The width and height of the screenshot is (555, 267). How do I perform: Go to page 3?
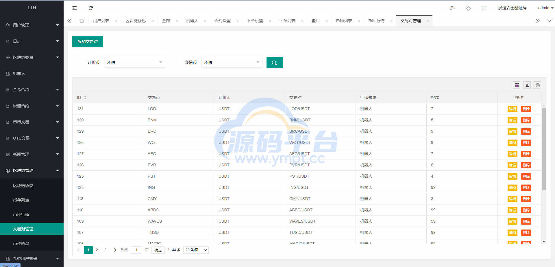(x=106, y=250)
